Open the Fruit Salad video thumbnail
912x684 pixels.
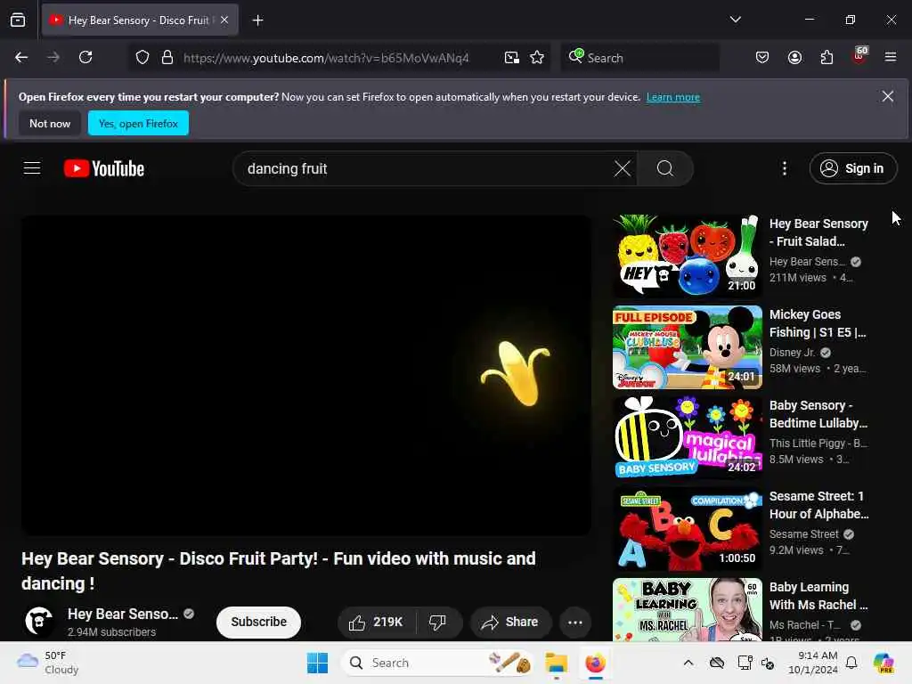coord(688,256)
